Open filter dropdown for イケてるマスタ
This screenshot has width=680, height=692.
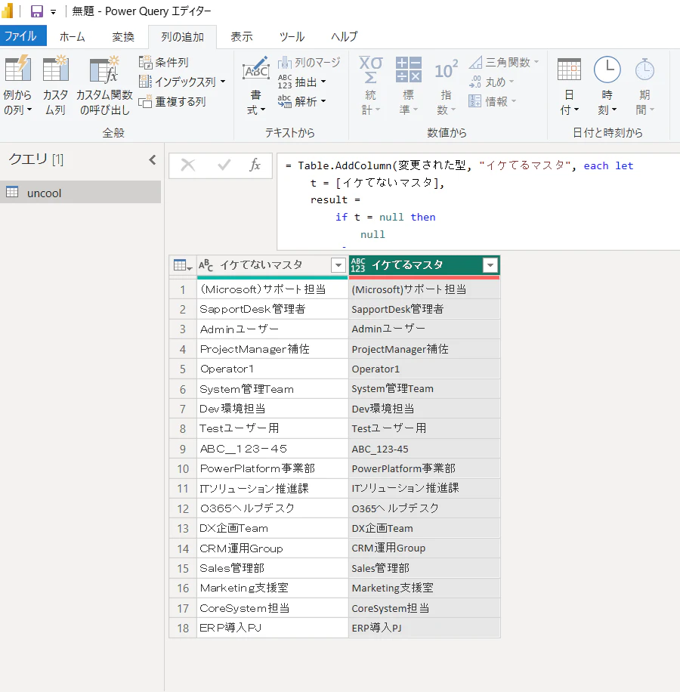(x=490, y=265)
